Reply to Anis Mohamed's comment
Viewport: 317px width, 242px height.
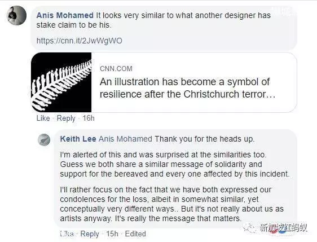[66, 118]
